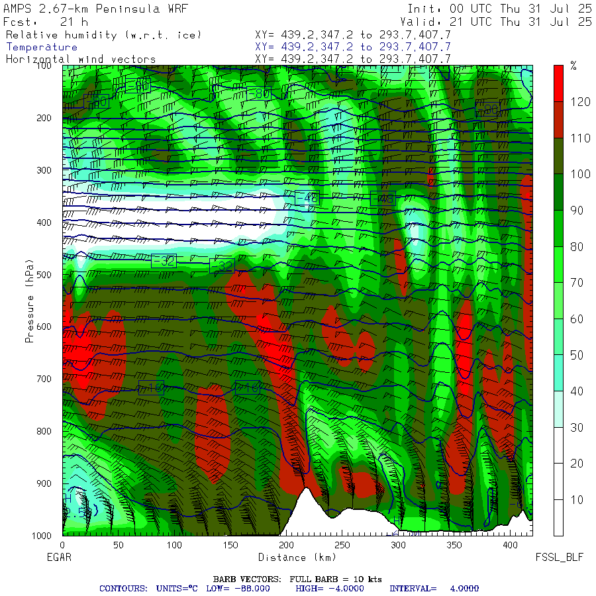Screen dimensions: 596x596
Task: Select the 'Fcst: 21 h' forecast label
Action: pyautogui.click(x=46, y=22)
